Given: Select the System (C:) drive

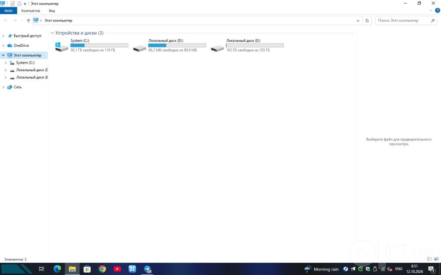Looking at the screenshot, I should (92, 45).
